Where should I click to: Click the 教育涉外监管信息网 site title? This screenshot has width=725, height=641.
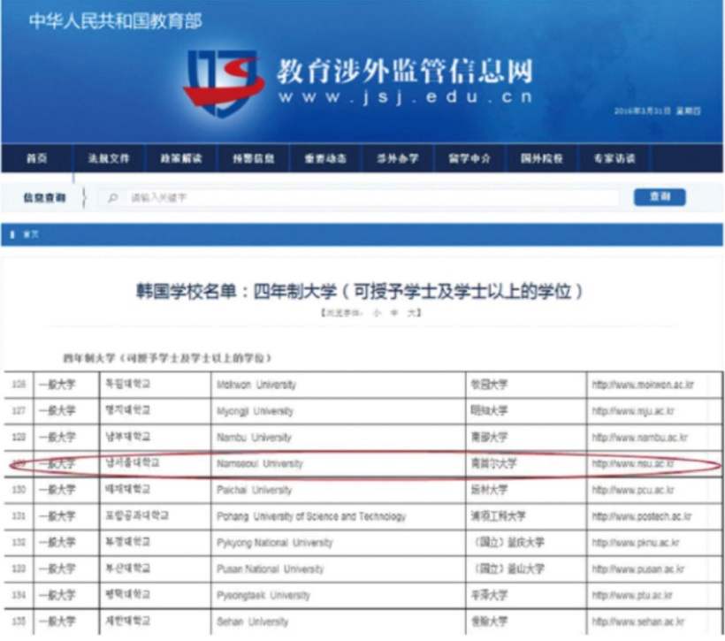coord(405,72)
